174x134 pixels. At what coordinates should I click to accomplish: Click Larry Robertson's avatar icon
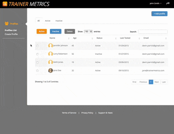click(x=50, y=54)
